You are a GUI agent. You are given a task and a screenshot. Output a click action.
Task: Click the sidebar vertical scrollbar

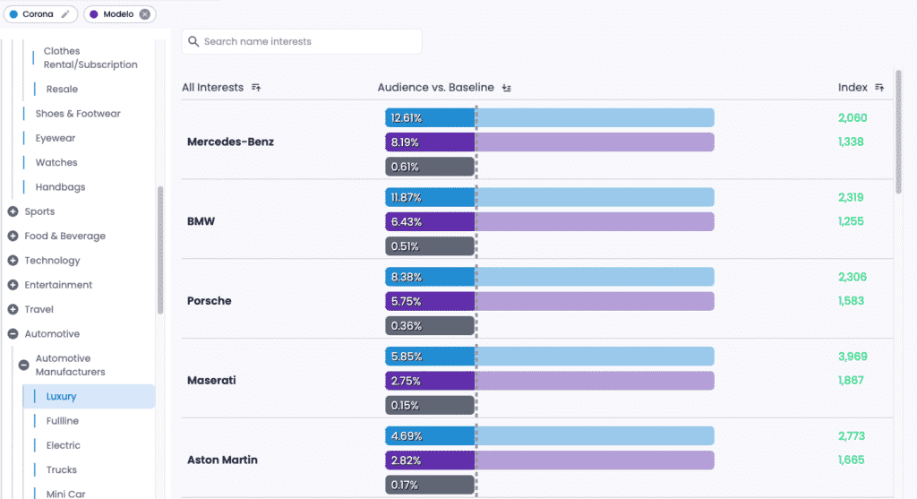coord(160,250)
